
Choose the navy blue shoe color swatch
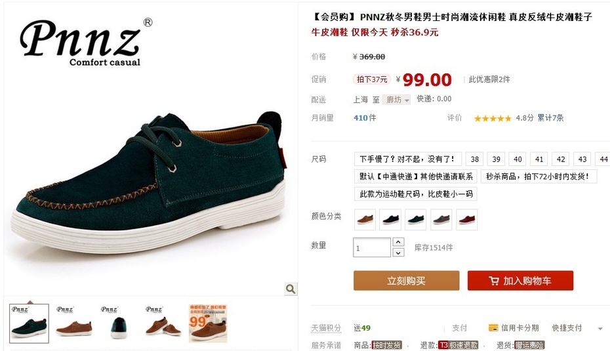pos(390,220)
